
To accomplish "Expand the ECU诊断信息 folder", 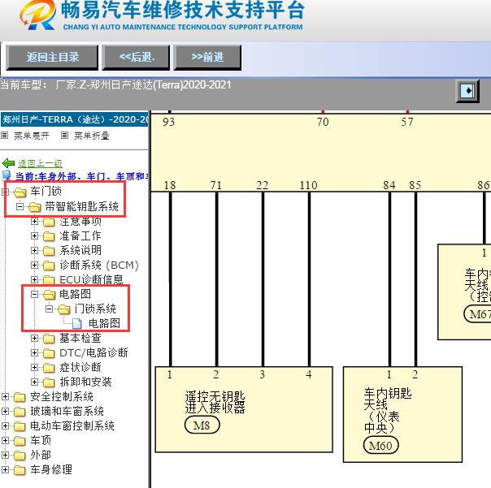I will [34, 279].
